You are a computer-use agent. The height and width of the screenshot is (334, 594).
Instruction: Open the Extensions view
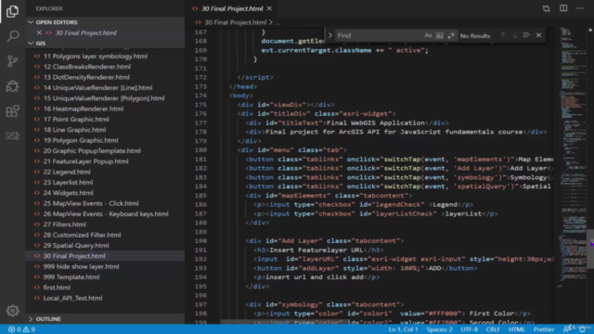coord(12,111)
